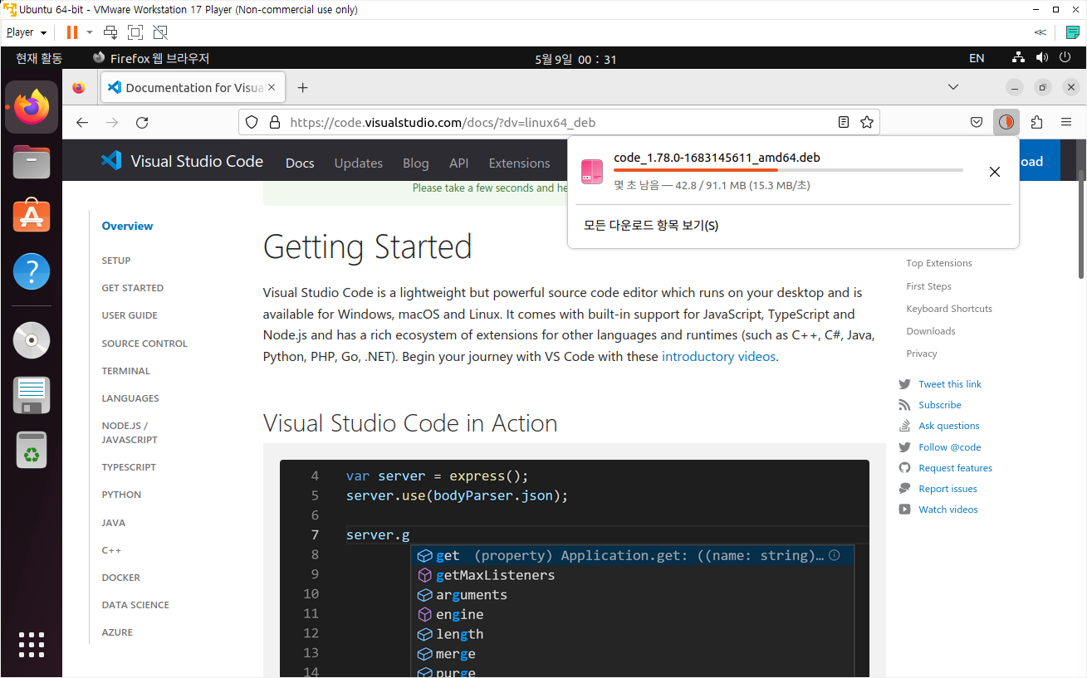Click VMware send Ctrl+Alt+Del icon
This screenshot has width=1087, height=678.
[x=110, y=32]
